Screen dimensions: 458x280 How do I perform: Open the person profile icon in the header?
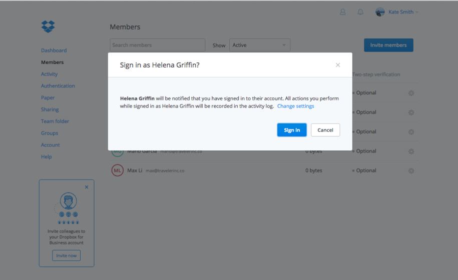click(x=342, y=12)
